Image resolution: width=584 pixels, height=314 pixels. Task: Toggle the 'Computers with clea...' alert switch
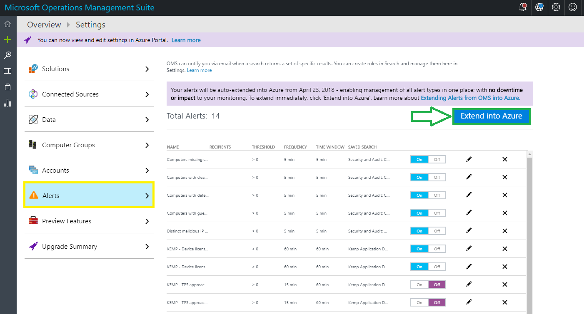tap(428, 177)
